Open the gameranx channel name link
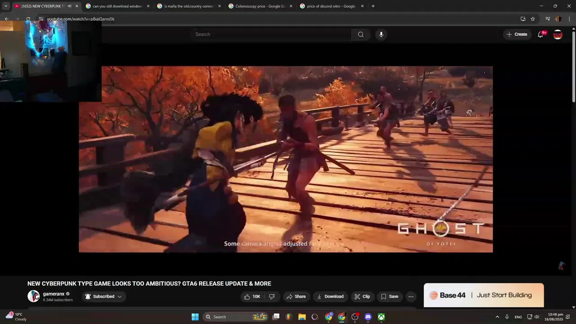Viewport: 576px width, 324px height. 54,294
